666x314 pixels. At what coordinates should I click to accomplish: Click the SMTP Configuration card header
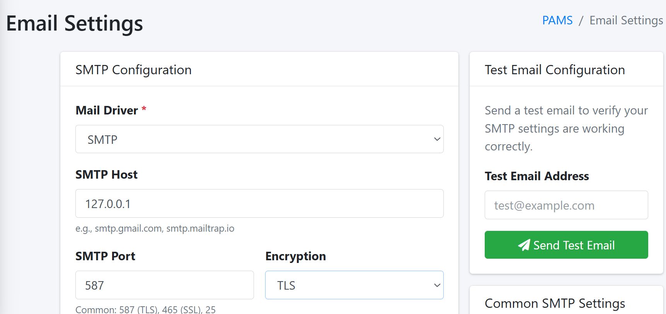[133, 70]
